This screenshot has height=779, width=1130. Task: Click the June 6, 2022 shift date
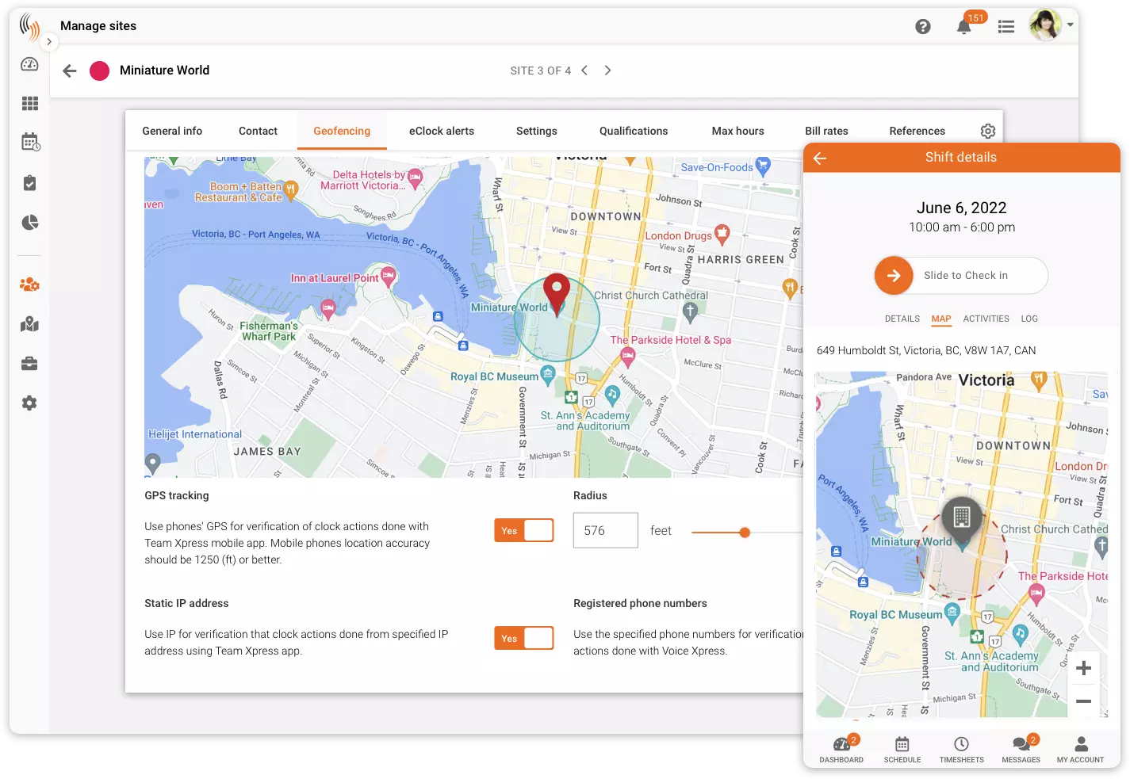pos(961,208)
